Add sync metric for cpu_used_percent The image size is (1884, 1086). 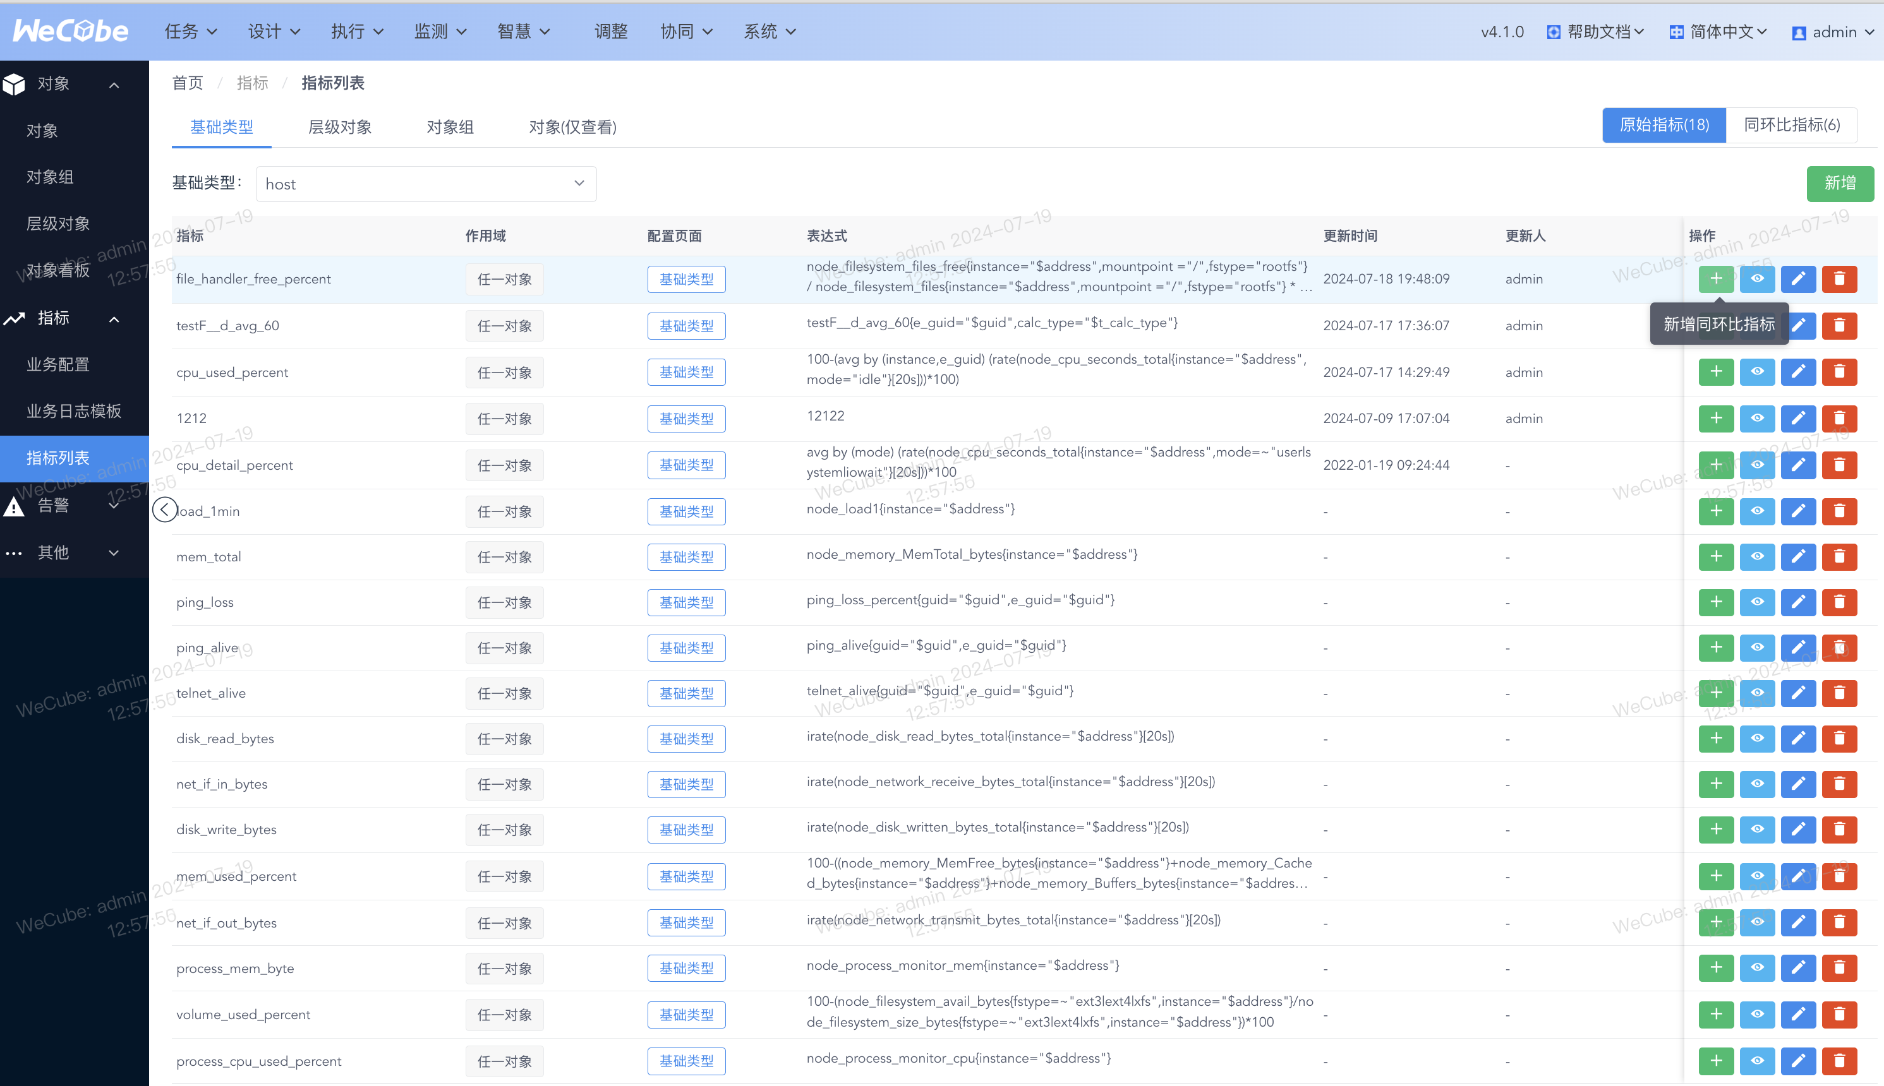click(x=1716, y=371)
